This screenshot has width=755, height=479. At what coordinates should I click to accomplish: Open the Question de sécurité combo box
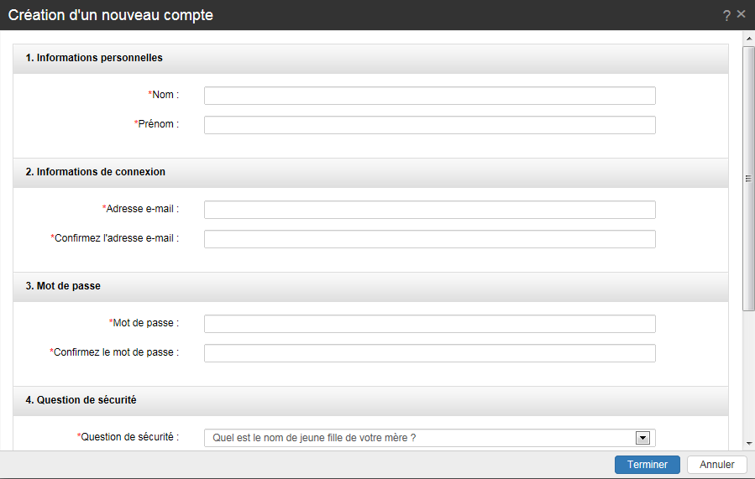[420, 438]
